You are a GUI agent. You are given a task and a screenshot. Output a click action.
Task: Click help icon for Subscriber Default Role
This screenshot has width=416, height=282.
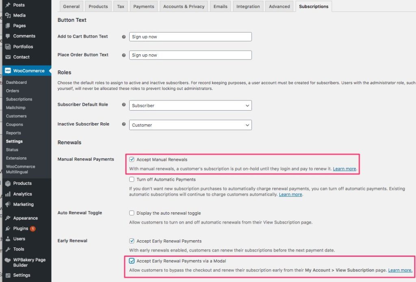click(x=123, y=105)
